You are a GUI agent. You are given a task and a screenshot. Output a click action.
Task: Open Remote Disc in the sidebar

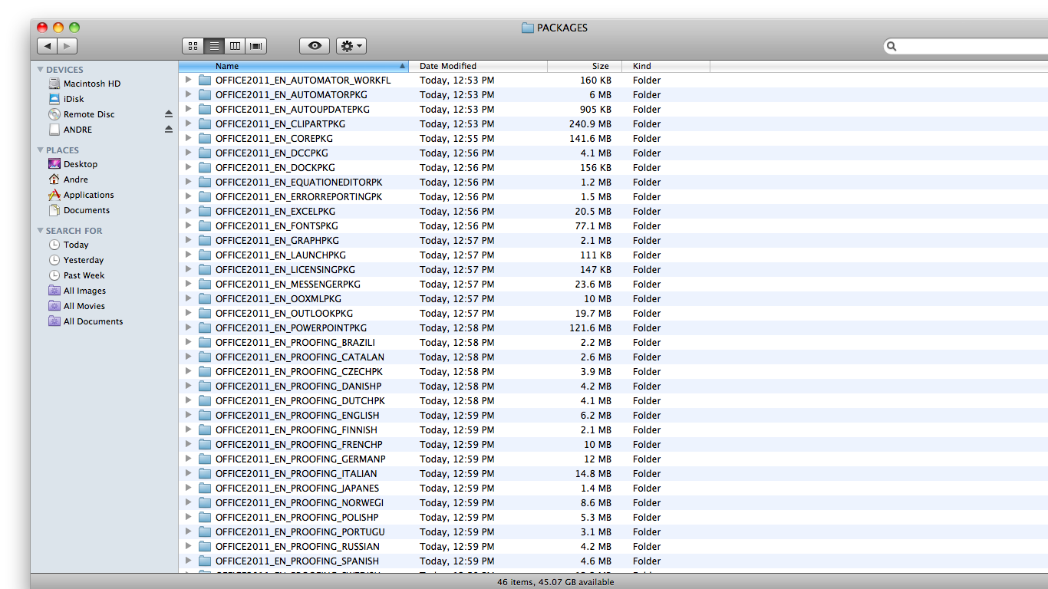coord(81,114)
